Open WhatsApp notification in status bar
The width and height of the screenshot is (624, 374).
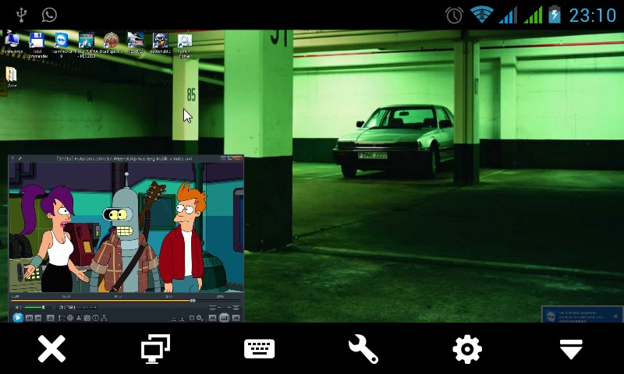[49, 15]
